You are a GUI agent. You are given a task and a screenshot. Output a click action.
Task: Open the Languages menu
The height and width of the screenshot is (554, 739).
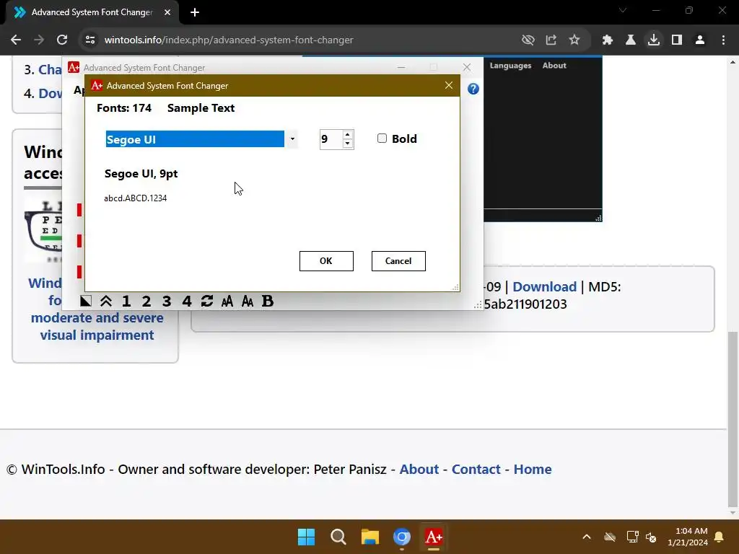(510, 66)
